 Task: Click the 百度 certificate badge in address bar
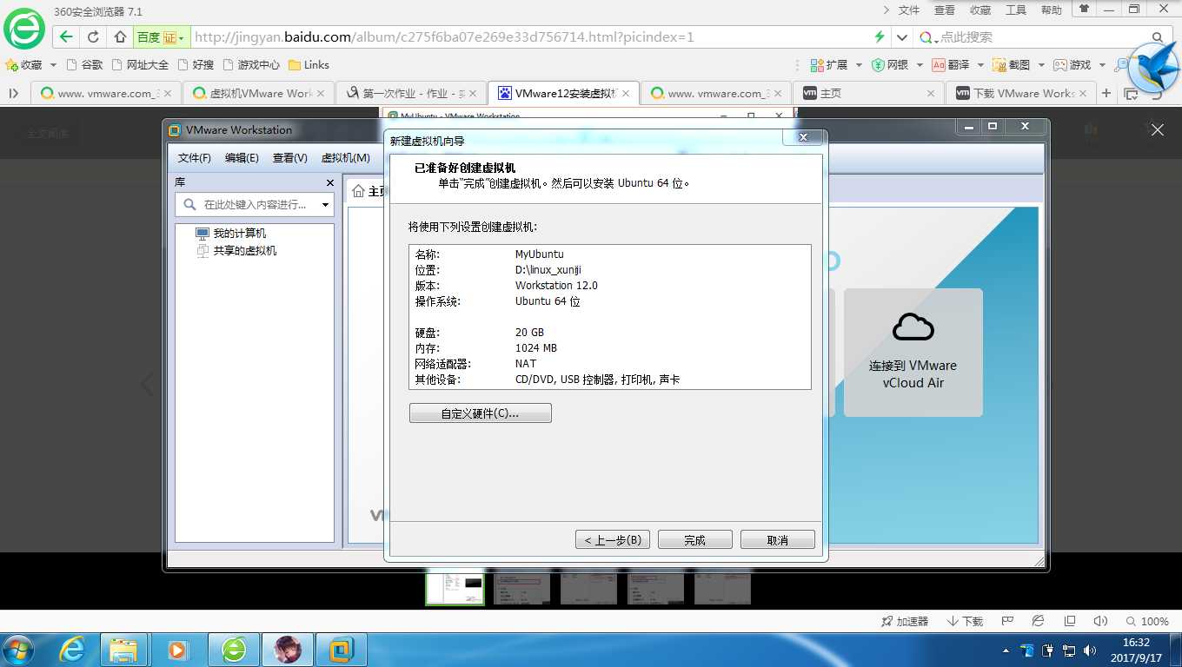coord(161,37)
